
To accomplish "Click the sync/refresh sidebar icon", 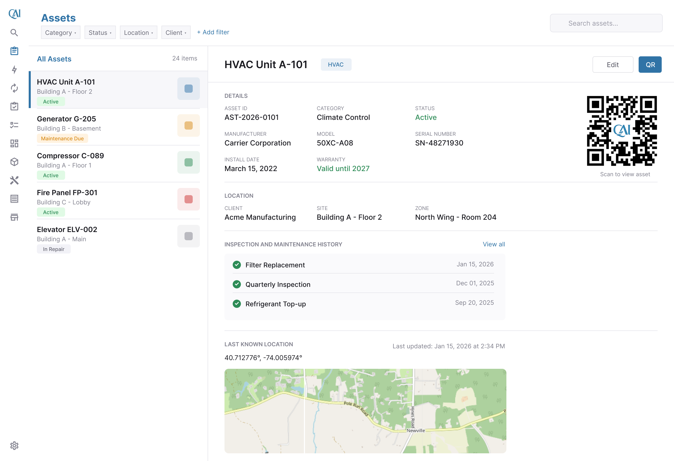I will click(14, 88).
